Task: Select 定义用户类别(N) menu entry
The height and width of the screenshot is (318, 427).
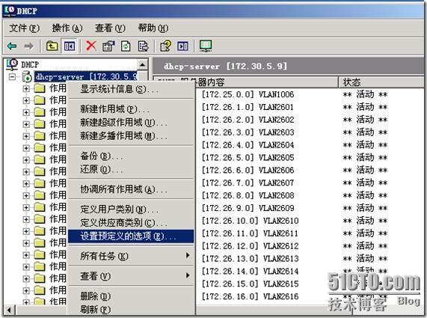Action: [131, 210]
